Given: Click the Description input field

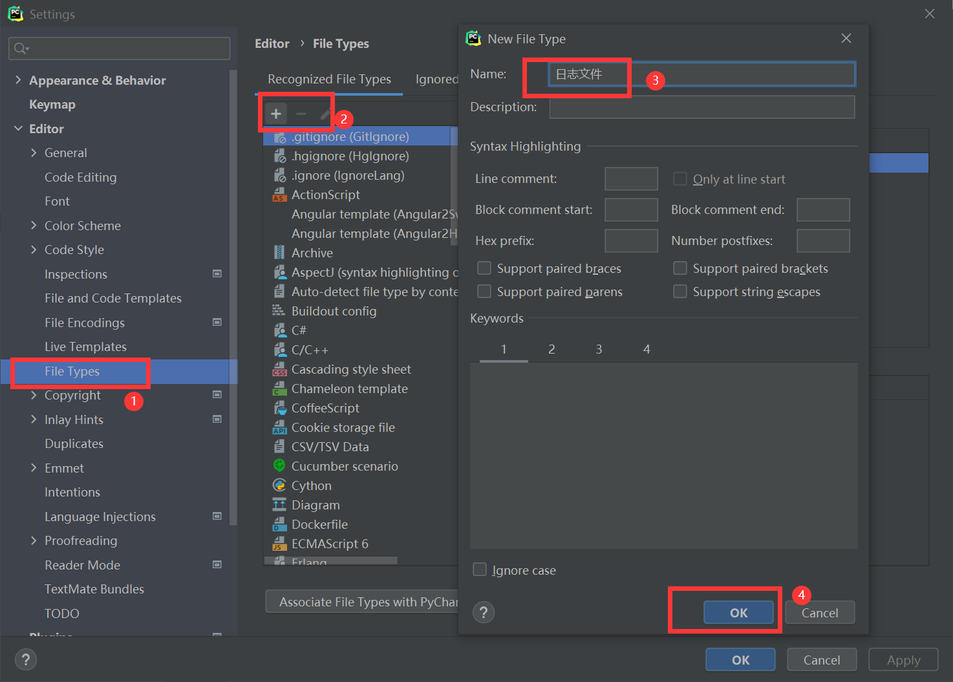Looking at the screenshot, I should (x=701, y=107).
